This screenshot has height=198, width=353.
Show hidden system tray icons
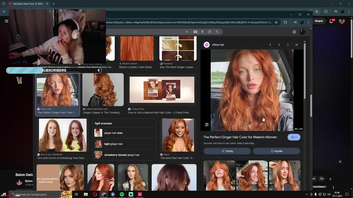point(306,194)
